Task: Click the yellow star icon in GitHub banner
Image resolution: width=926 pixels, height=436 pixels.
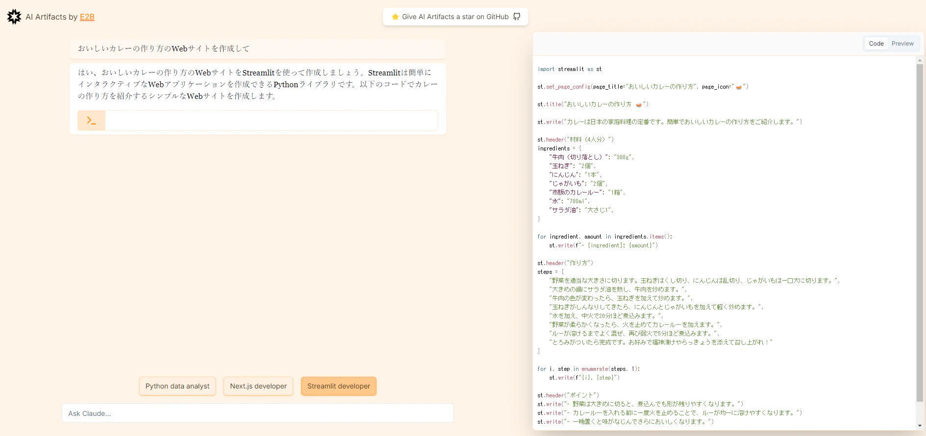Action: (x=395, y=17)
